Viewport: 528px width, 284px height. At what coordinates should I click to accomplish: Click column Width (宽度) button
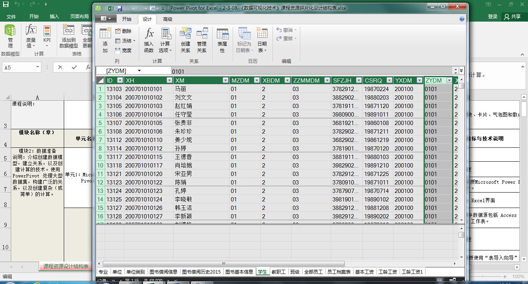tap(123, 51)
